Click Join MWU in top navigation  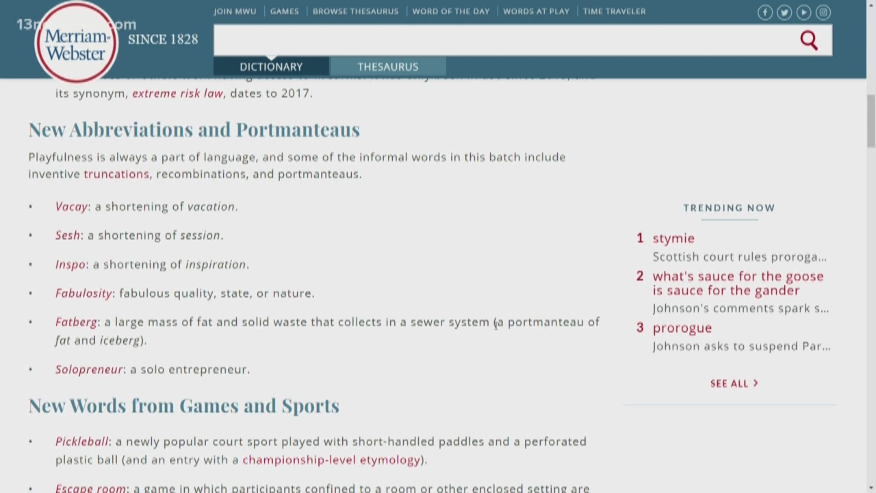(x=235, y=11)
